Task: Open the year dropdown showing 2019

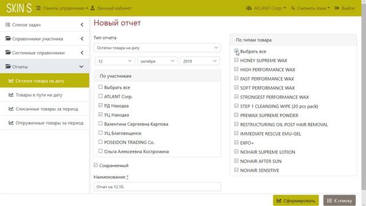Action: [x=200, y=61]
